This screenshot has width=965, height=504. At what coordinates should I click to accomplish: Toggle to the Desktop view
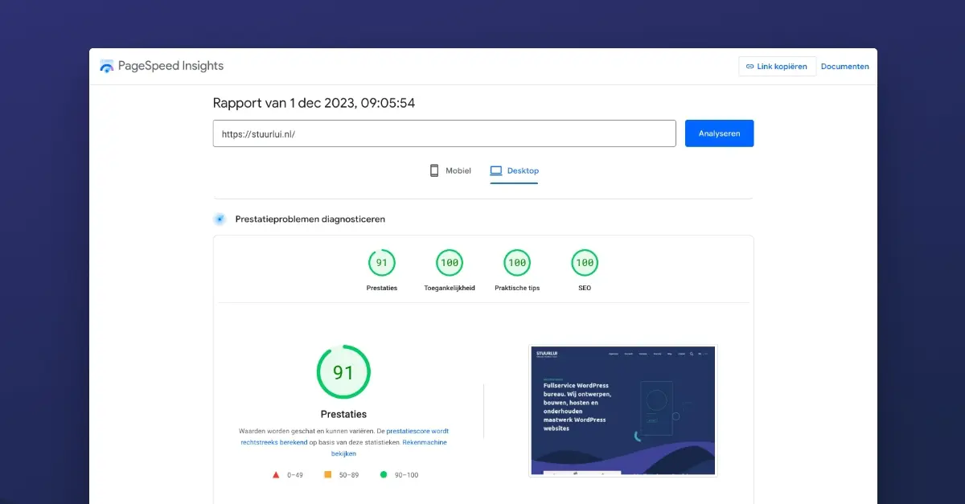tap(515, 170)
